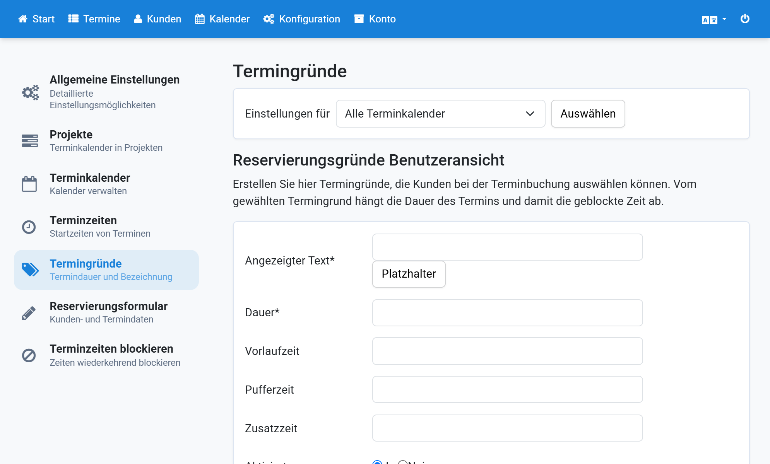The width and height of the screenshot is (770, 464).
Task: Open the Alle Terminkalender dropdown
Action: (x=440, y=114)
